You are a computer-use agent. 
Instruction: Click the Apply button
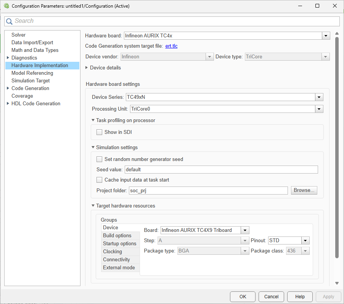[x=328, y=297]
